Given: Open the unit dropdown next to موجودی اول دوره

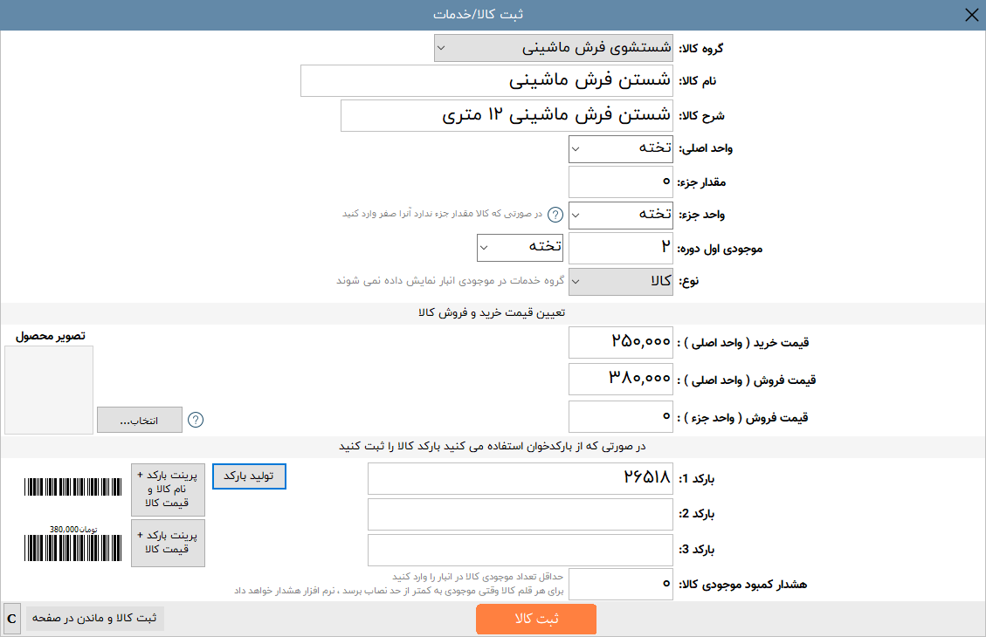Looking at the screenshot, I should click(x=520, y=248).
